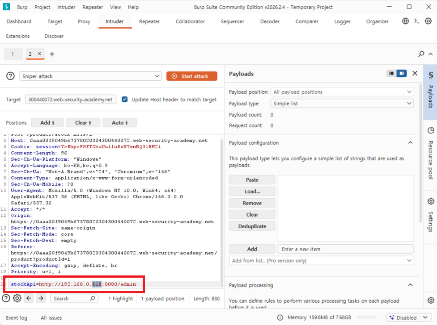
Task: Open global settings gear icon top right
Action: (x=428, y=21)
